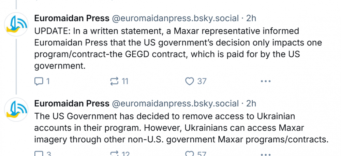The width and height of the screenshot is (341, 156).
Task: Reply to post about removing Ukrainian accounts access
Action: click(39, 154)
